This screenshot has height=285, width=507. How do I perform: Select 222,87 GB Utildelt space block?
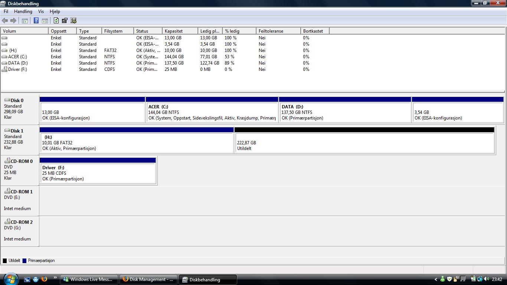[364, 140]
